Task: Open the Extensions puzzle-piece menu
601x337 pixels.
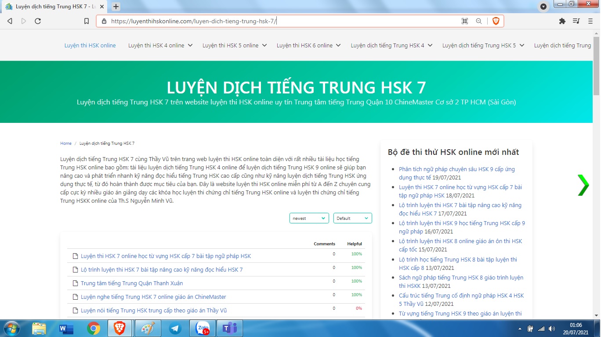Action: pos(562,21)
